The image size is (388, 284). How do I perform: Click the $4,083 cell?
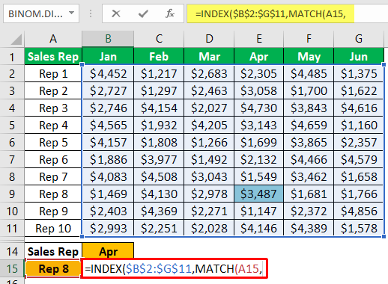pyautogui.click(x=108, y=177)
